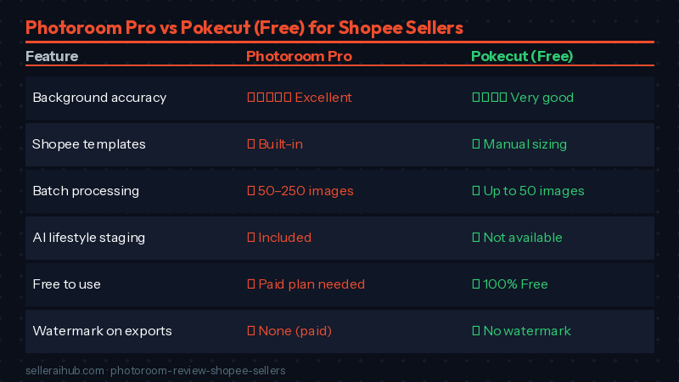
Task: Click the icon before No watermark
Action: pyautogui.click(x=475, y=331)
